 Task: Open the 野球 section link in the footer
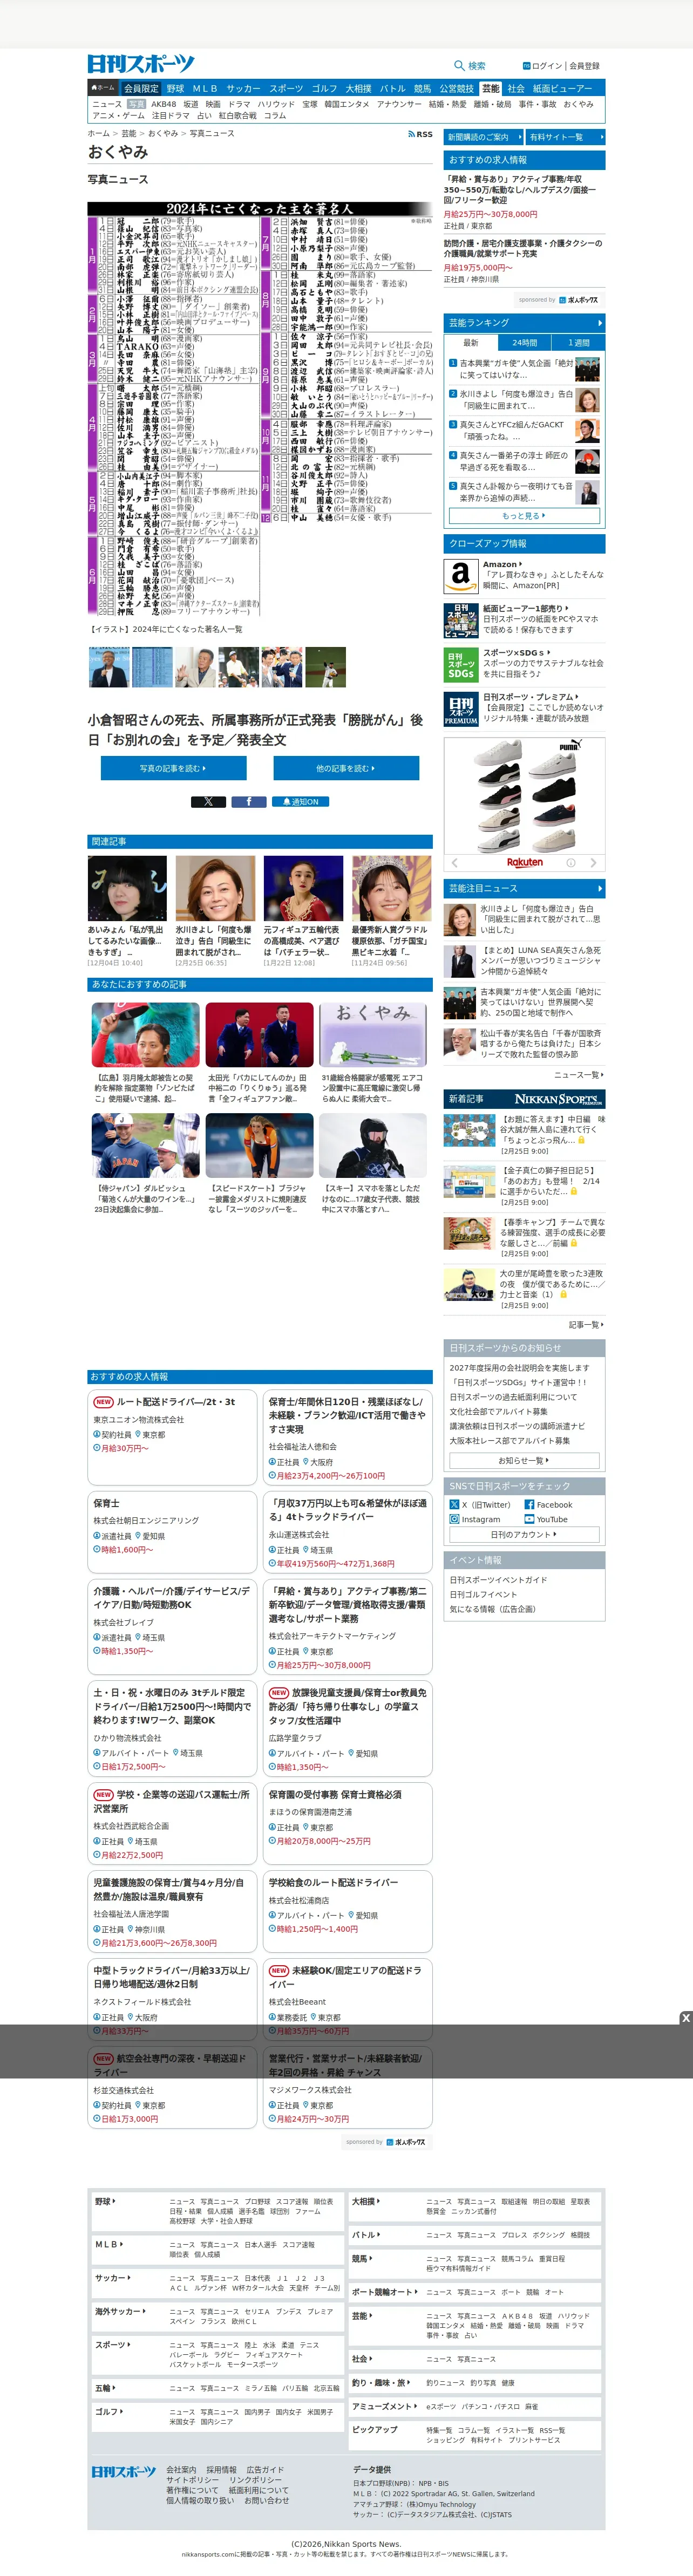coord(105,2201)
